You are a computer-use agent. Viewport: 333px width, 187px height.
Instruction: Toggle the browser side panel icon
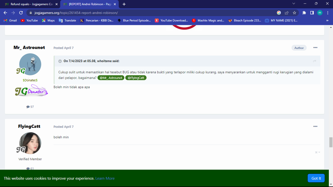(312, 13)
